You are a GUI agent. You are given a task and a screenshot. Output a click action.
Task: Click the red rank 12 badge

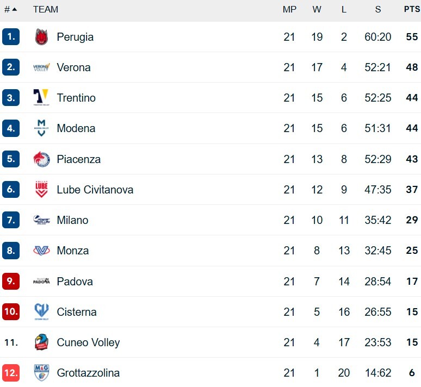pyautogui.click(x=11, y=373)
